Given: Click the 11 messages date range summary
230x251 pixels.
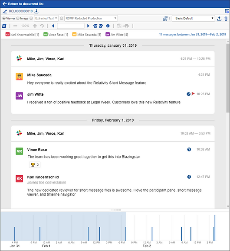Looking at the screenshot, I should tap(193, 35).
